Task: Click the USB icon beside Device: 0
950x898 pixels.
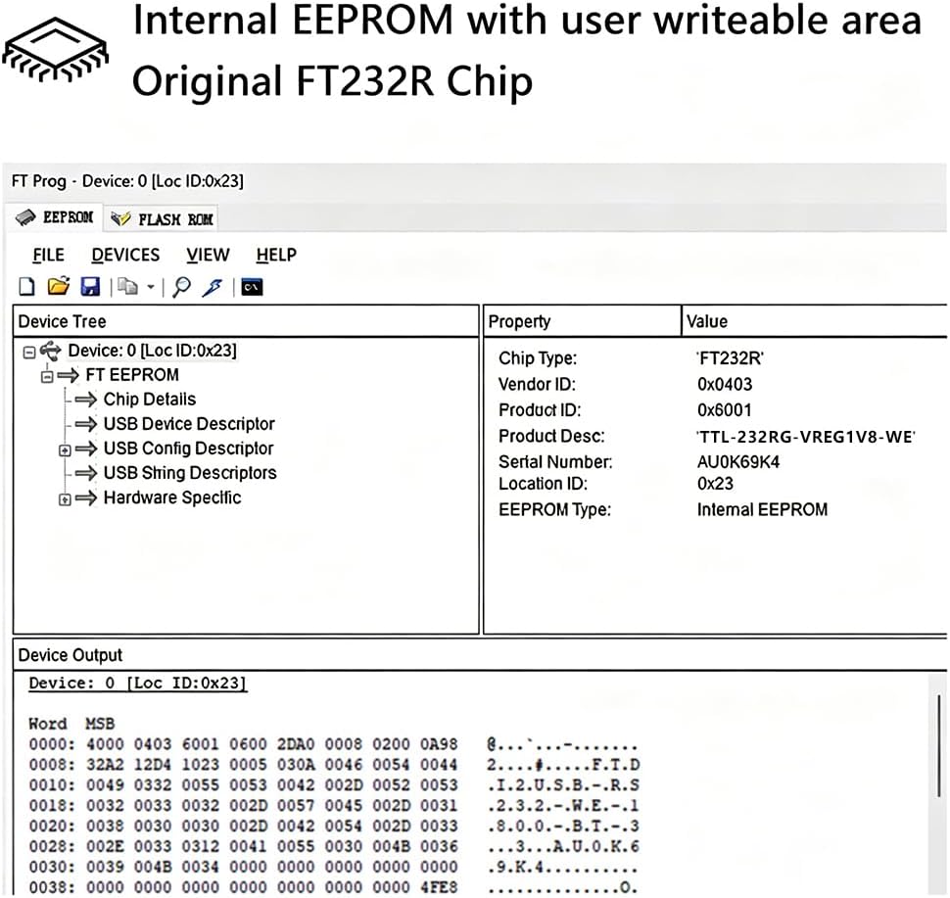Action: pos(51,351)
